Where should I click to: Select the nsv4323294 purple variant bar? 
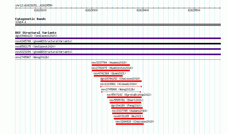118,54
